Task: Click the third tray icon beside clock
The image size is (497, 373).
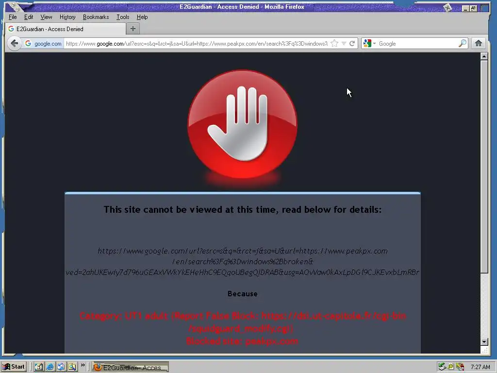Action: tap(460, 367)
